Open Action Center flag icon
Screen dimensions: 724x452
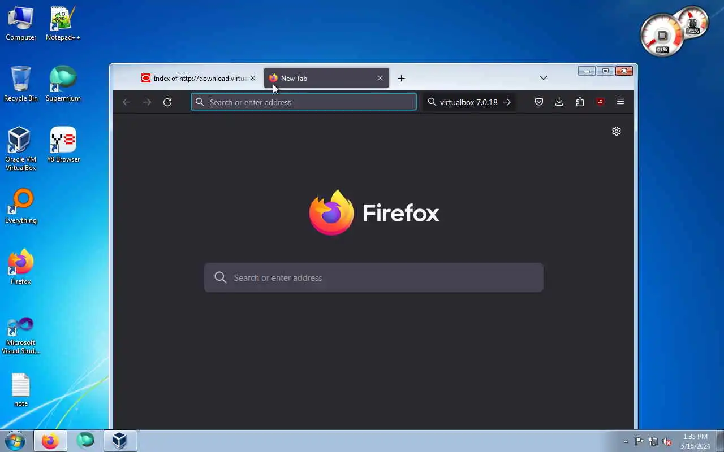(x=639, y=441)
